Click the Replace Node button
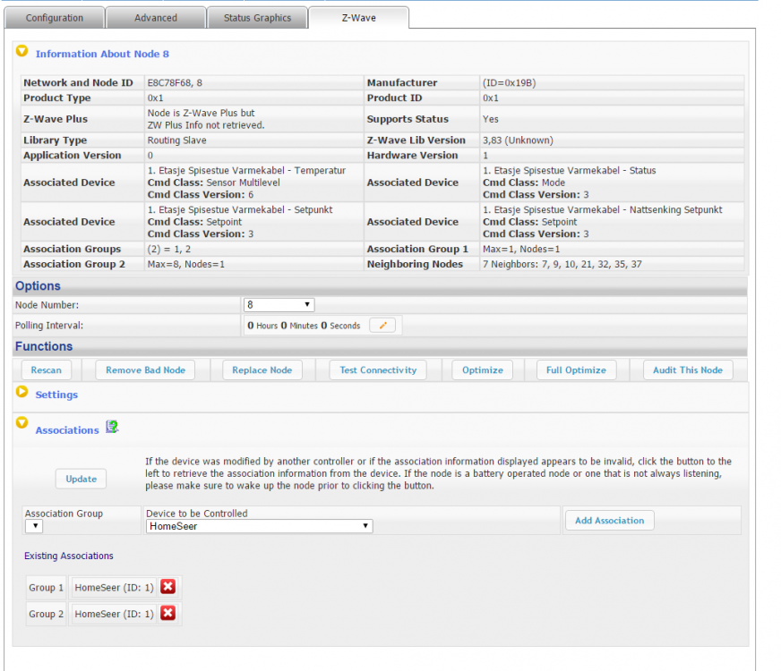This screenshot has width=781, height=671. pos(262,370)
